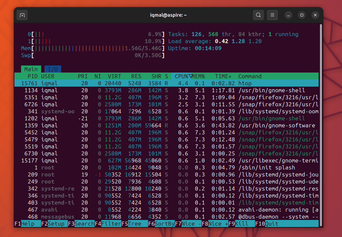Image resolution: width=342 pixels, height=237 pixels.
Task: Sort by the Command column header
Action: 250,76
